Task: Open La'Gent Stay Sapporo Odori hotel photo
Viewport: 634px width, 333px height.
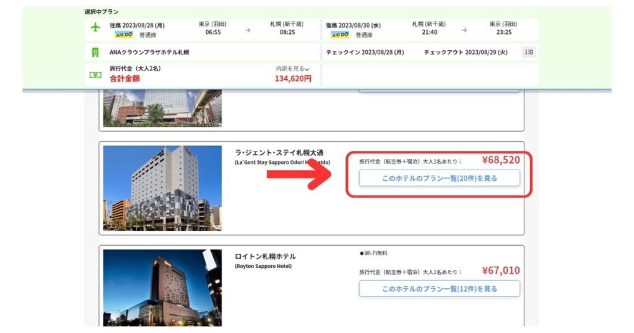Action: tap(162, 188)
